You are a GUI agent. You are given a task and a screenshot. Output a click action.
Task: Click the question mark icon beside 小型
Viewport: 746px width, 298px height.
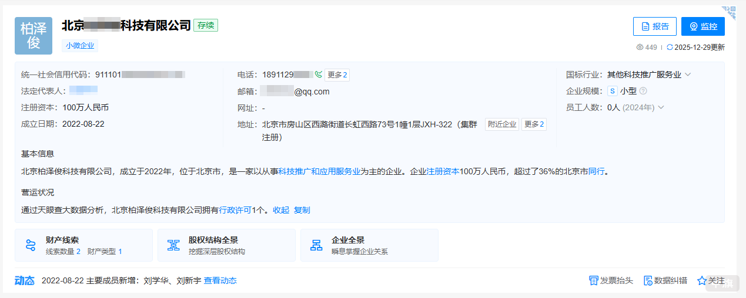click(643, 91)
